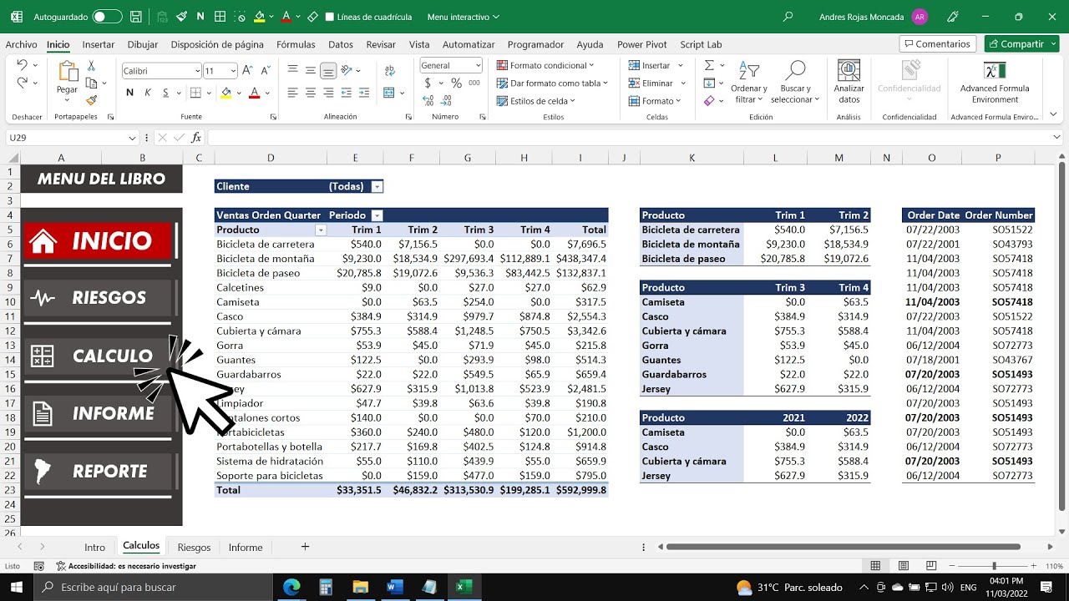Expand Formato condicional menu

pos(545,65)
